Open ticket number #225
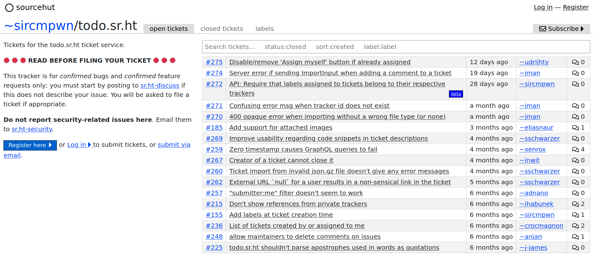Image resolution: width=593 pixels, height=254 pixels. pos(214,247)
